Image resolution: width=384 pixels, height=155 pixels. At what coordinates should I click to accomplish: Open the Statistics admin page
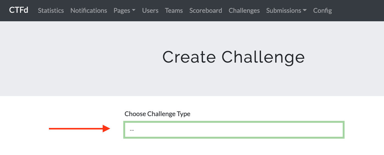pos(51,10)
